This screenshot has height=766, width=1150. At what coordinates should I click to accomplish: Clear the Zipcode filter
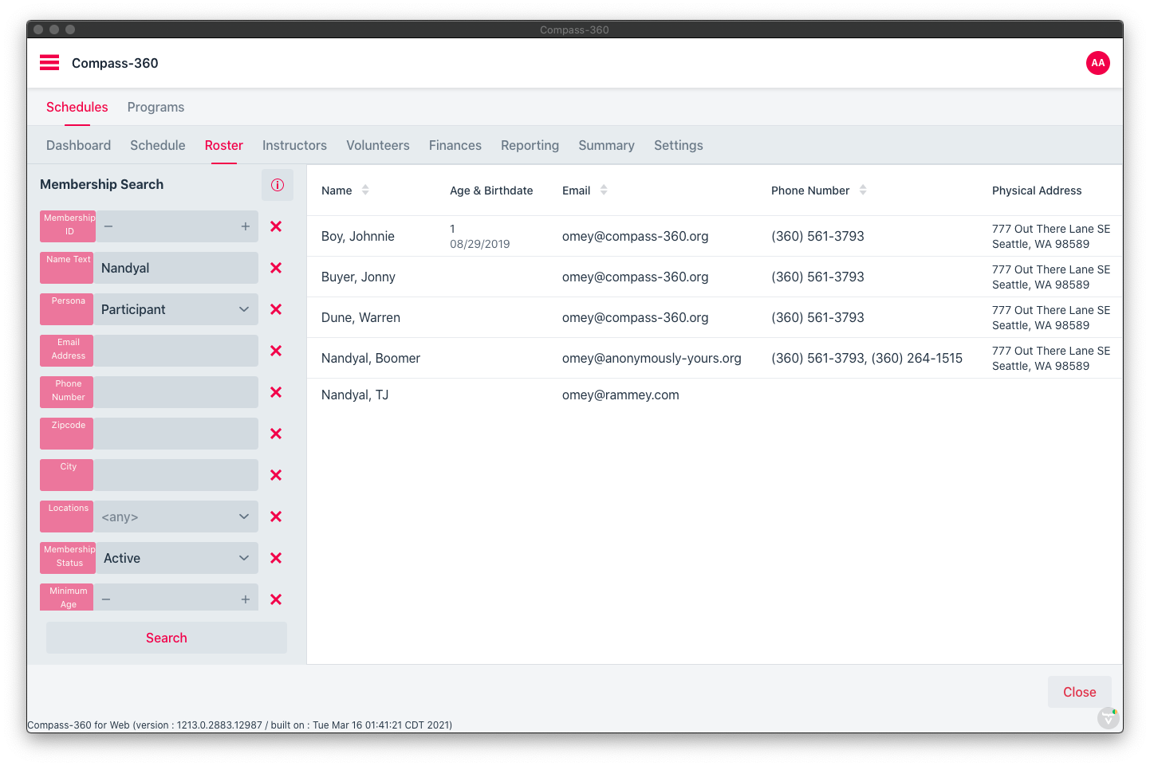point(276,434)
